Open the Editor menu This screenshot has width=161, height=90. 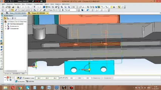10,4
